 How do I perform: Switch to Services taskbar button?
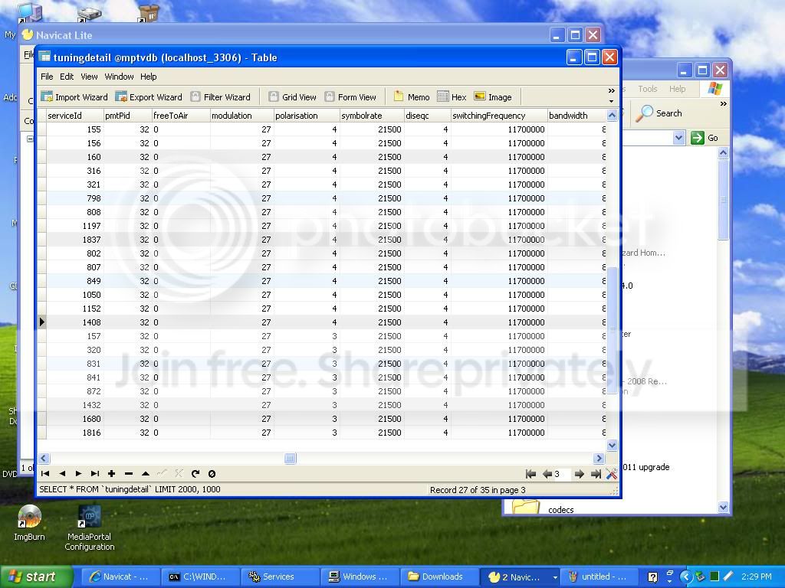tap(281, 577)
